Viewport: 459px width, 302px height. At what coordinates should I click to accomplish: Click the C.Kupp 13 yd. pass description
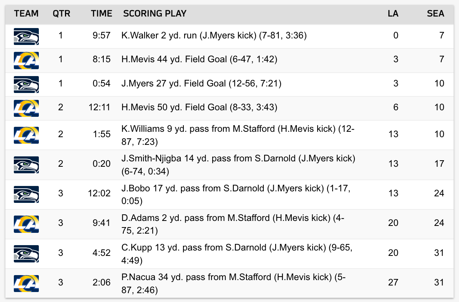[237, 254]
